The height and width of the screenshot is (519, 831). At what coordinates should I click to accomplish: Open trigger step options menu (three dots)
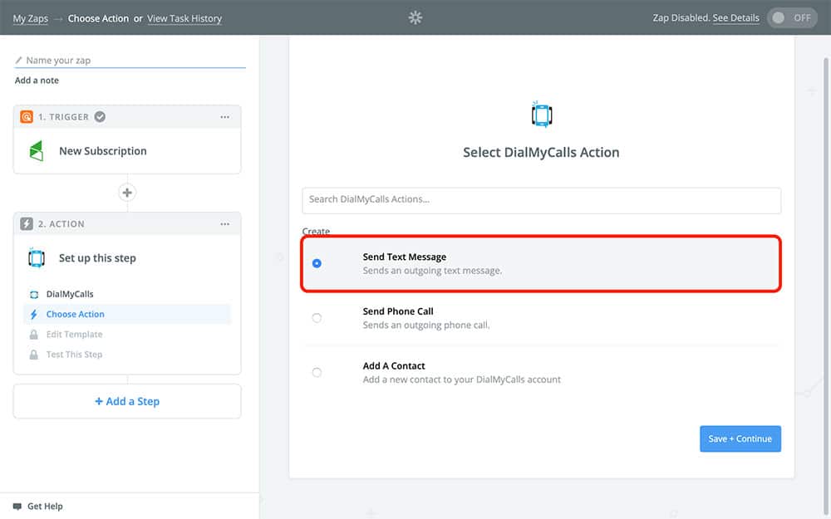[x=224, y=117]
